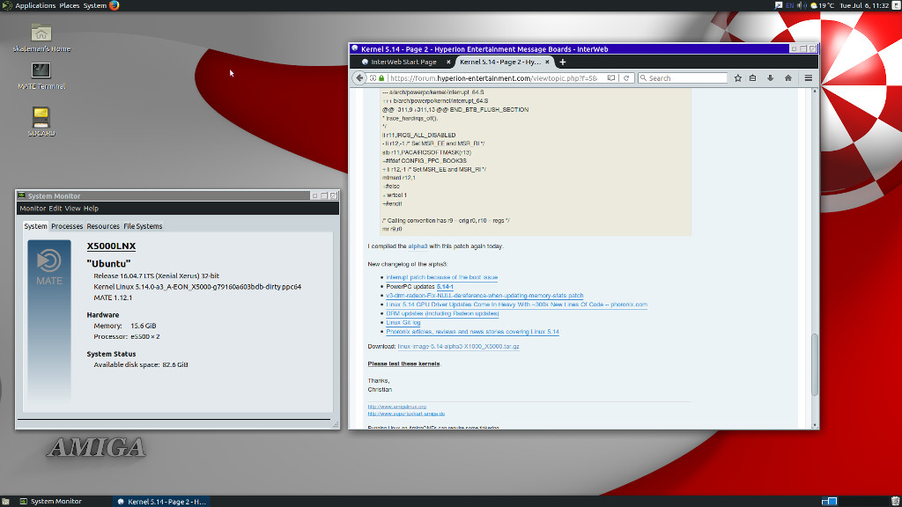This screenshot has width=902, height=507.
Task: Select the System tab in System Monitor
Action: [35, 226]
